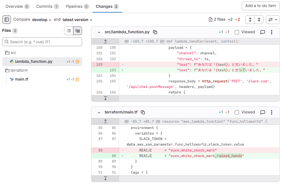Mark lambda_function.py as Viewed

237,32
